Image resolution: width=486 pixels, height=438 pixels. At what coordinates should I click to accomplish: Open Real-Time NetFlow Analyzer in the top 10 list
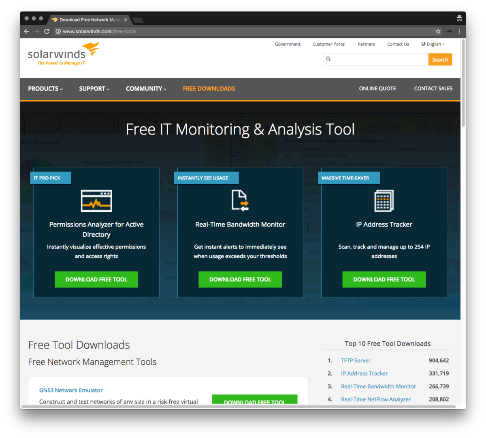tap(376, 399)
